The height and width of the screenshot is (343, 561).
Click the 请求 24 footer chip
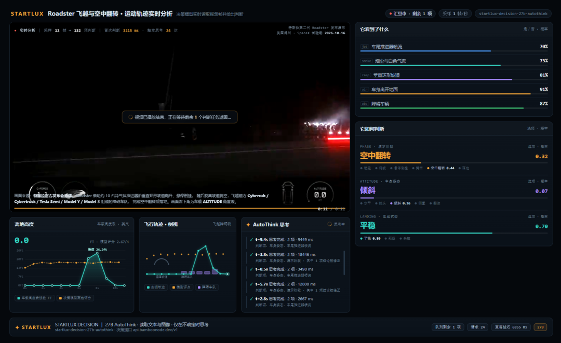coord(478,327)
